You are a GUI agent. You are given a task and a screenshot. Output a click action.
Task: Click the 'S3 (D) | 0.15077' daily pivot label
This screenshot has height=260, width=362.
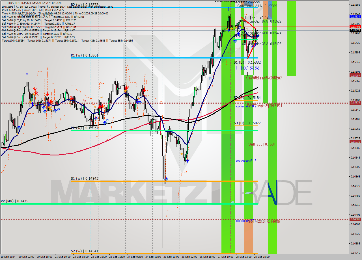247,123
